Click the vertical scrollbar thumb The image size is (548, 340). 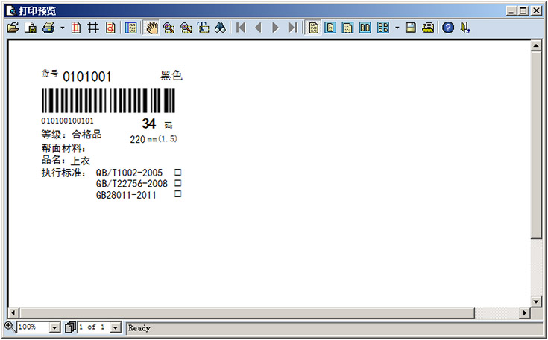click(536, 145)
